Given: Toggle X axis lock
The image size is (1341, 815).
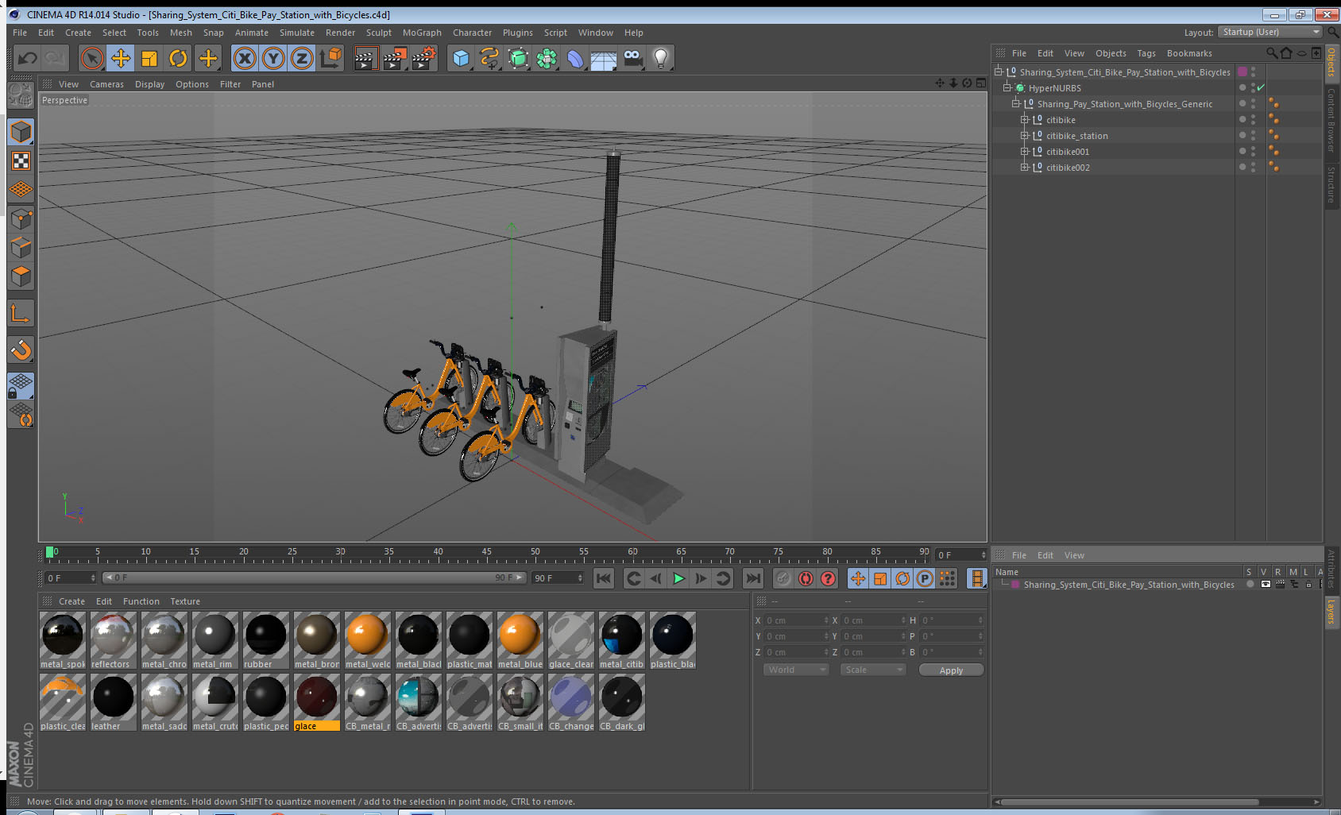Looking at the screenshot, I should click(x=245, y=58).
